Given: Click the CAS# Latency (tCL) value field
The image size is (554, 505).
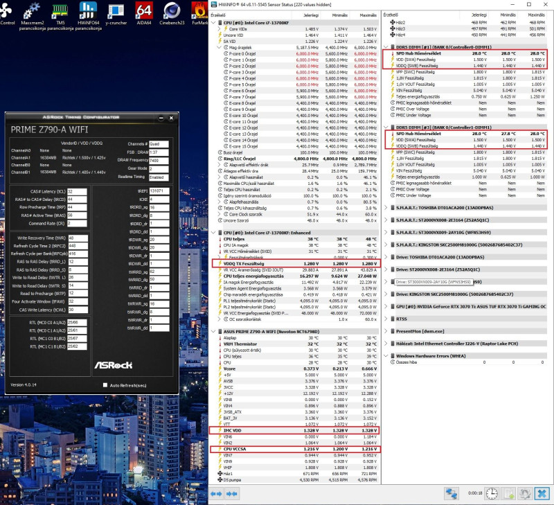Looking at the screenshot, I should pos(78,191).
